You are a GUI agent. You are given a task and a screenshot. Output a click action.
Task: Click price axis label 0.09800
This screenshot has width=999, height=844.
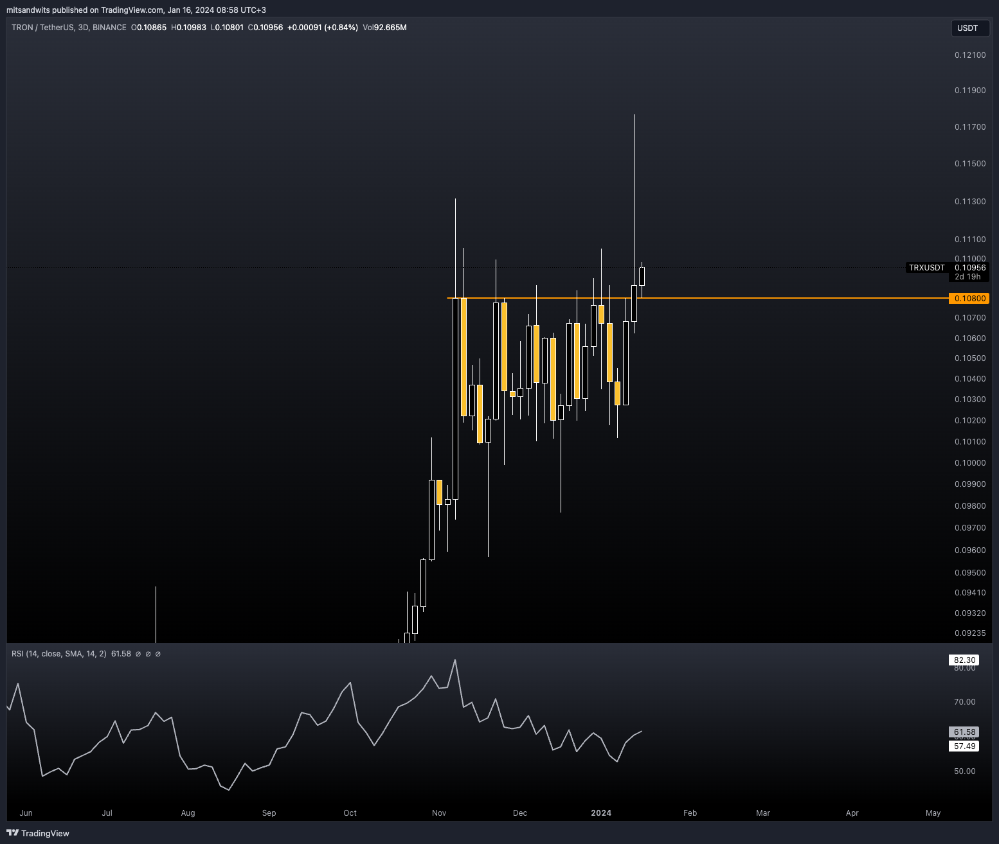coord(970,506)
